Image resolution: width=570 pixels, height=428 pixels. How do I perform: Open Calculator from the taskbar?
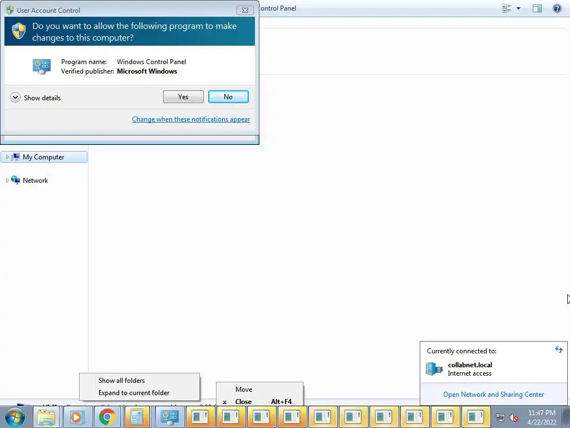click(x=137, y=417)
